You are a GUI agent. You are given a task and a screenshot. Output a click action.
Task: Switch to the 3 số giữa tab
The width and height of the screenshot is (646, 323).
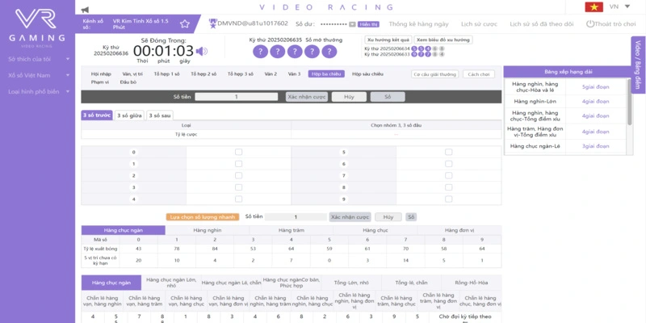point(129,115)
